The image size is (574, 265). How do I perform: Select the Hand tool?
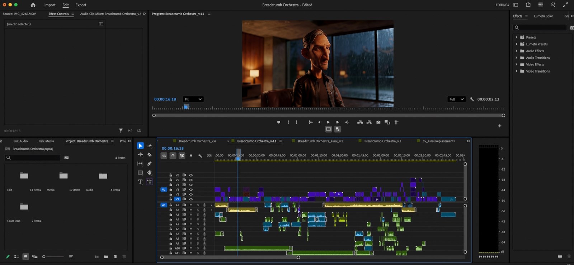[x=150, y=173]
